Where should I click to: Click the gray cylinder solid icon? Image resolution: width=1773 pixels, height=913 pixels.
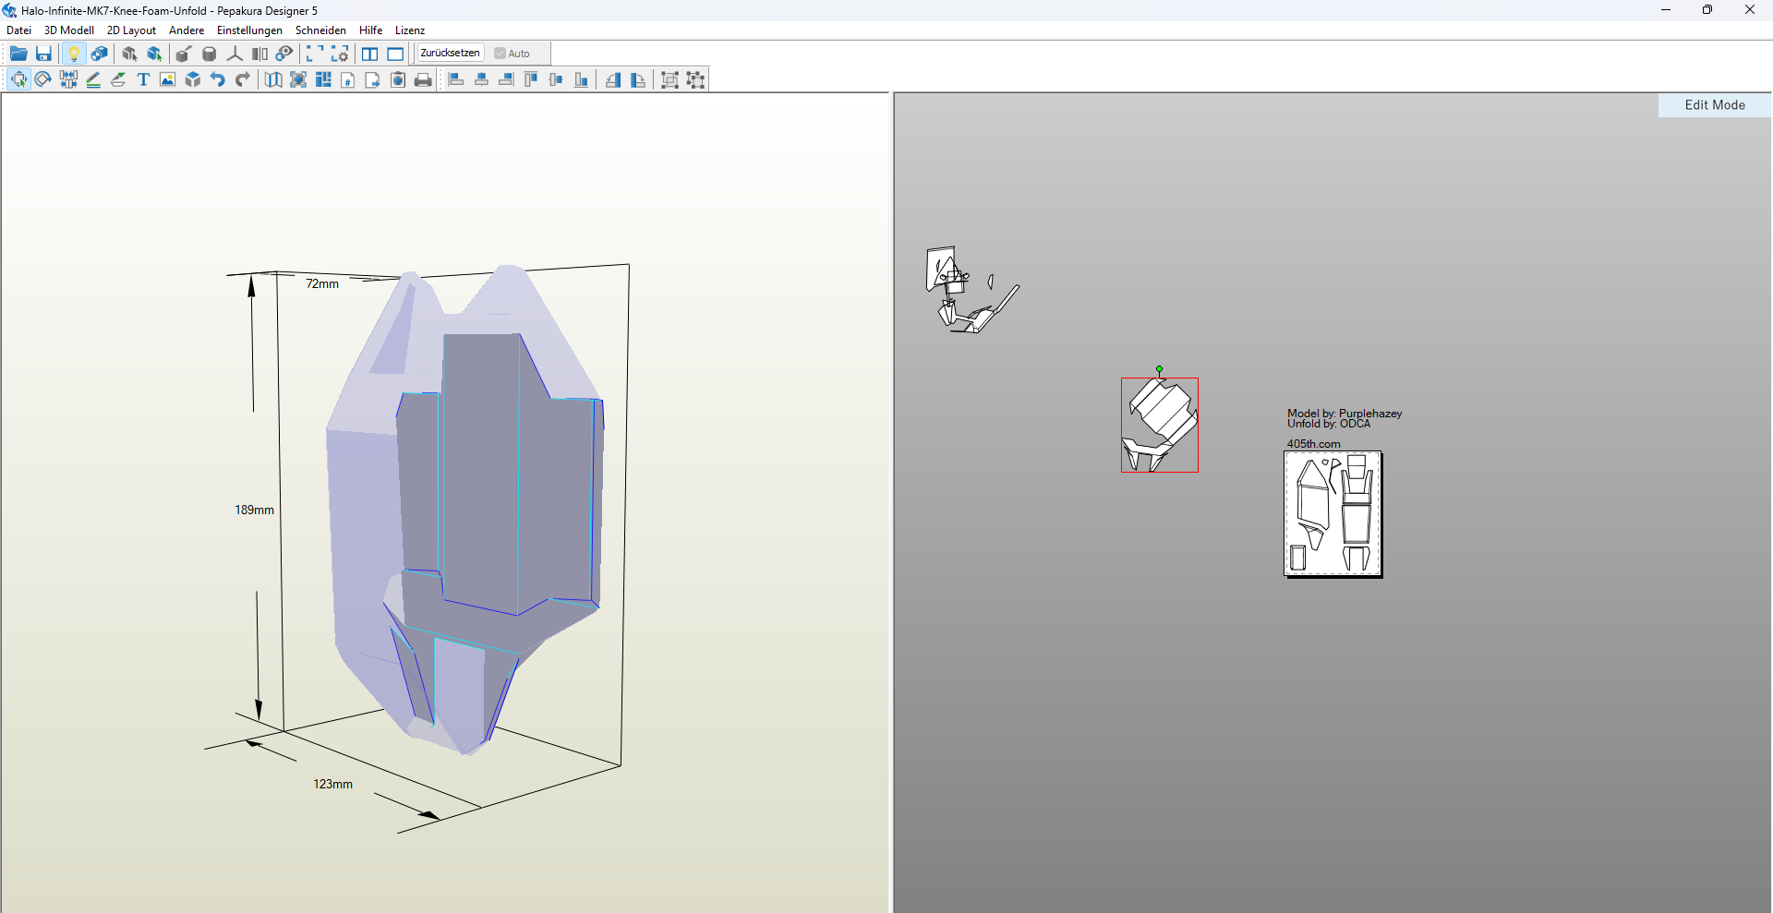tap(210, 54)
